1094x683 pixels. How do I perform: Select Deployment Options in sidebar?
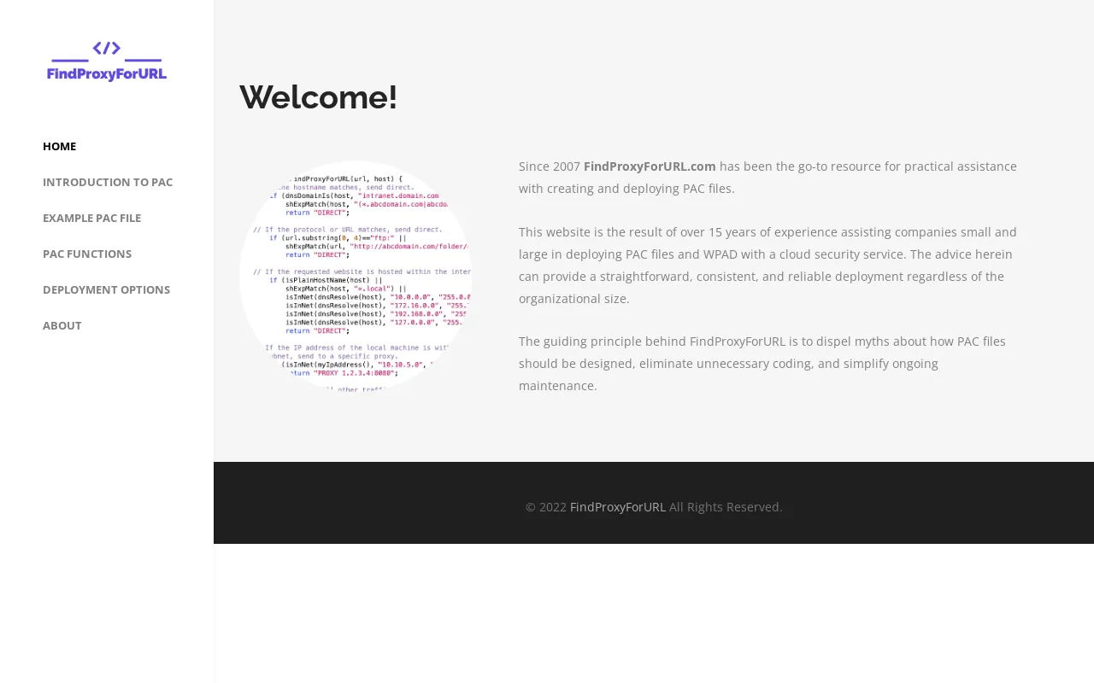point(107,289)
